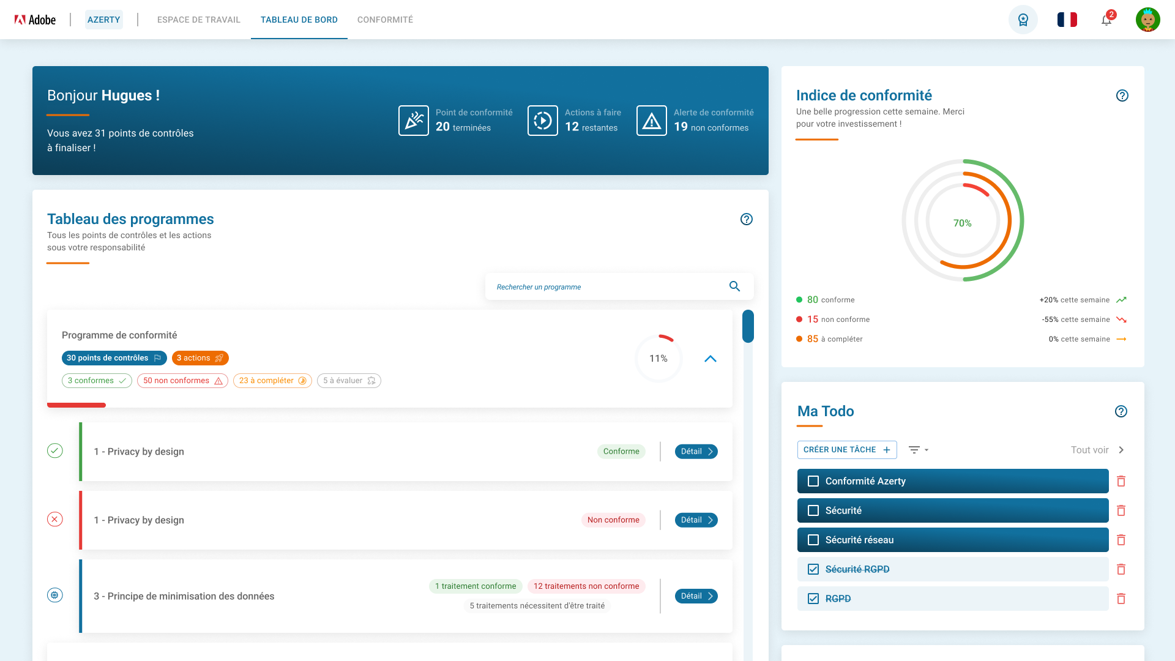
Task: Click green check status icon for Privacy by design
Action: 55,451
